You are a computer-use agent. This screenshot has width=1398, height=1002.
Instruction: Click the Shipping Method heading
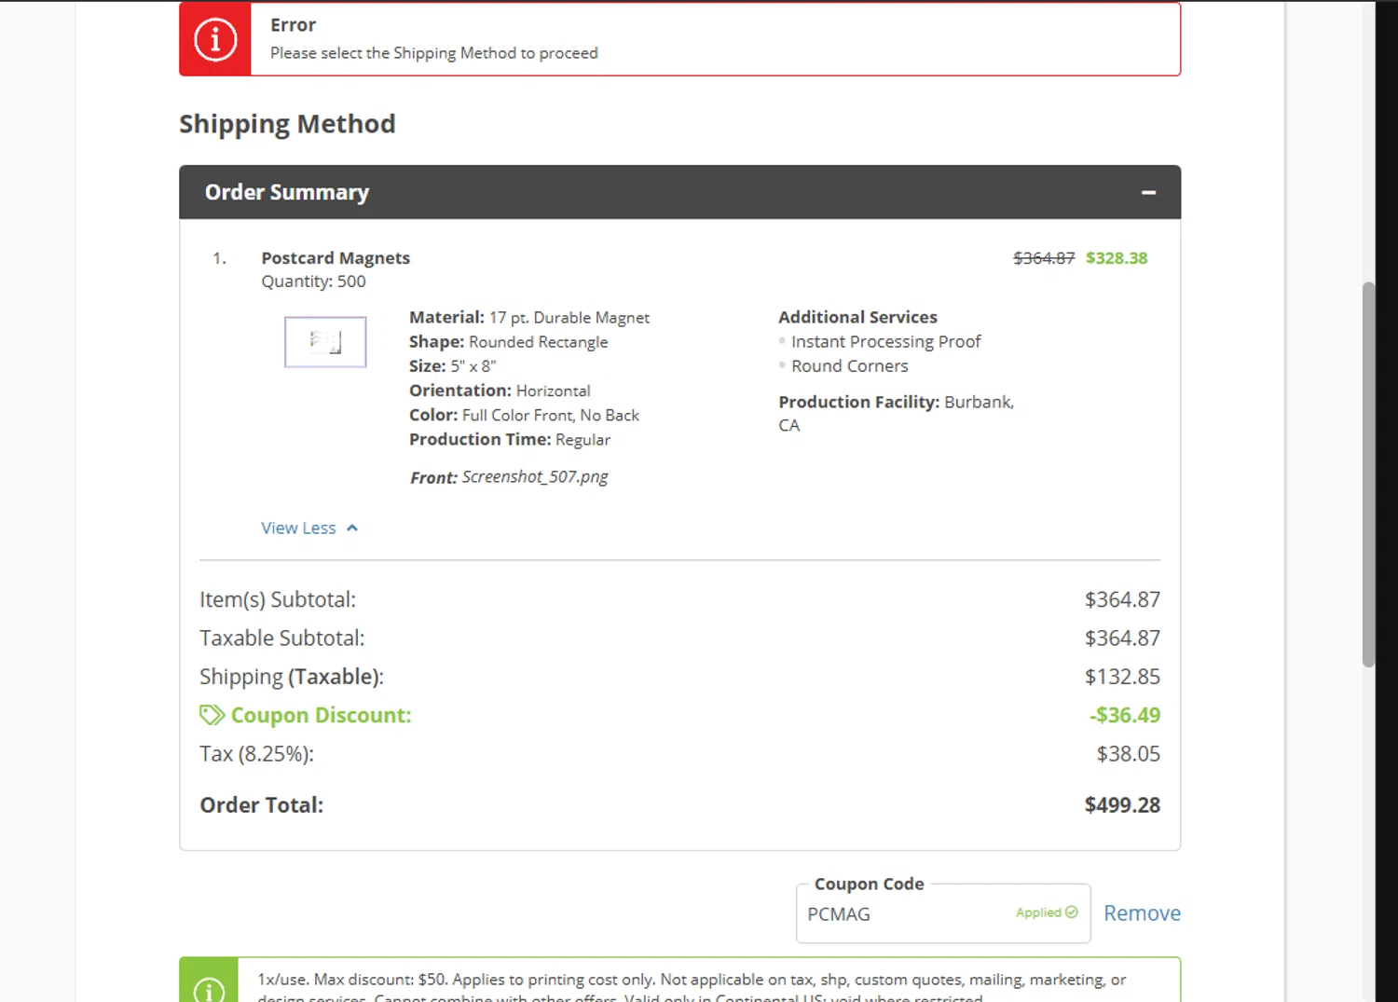[x=287, y=124]
